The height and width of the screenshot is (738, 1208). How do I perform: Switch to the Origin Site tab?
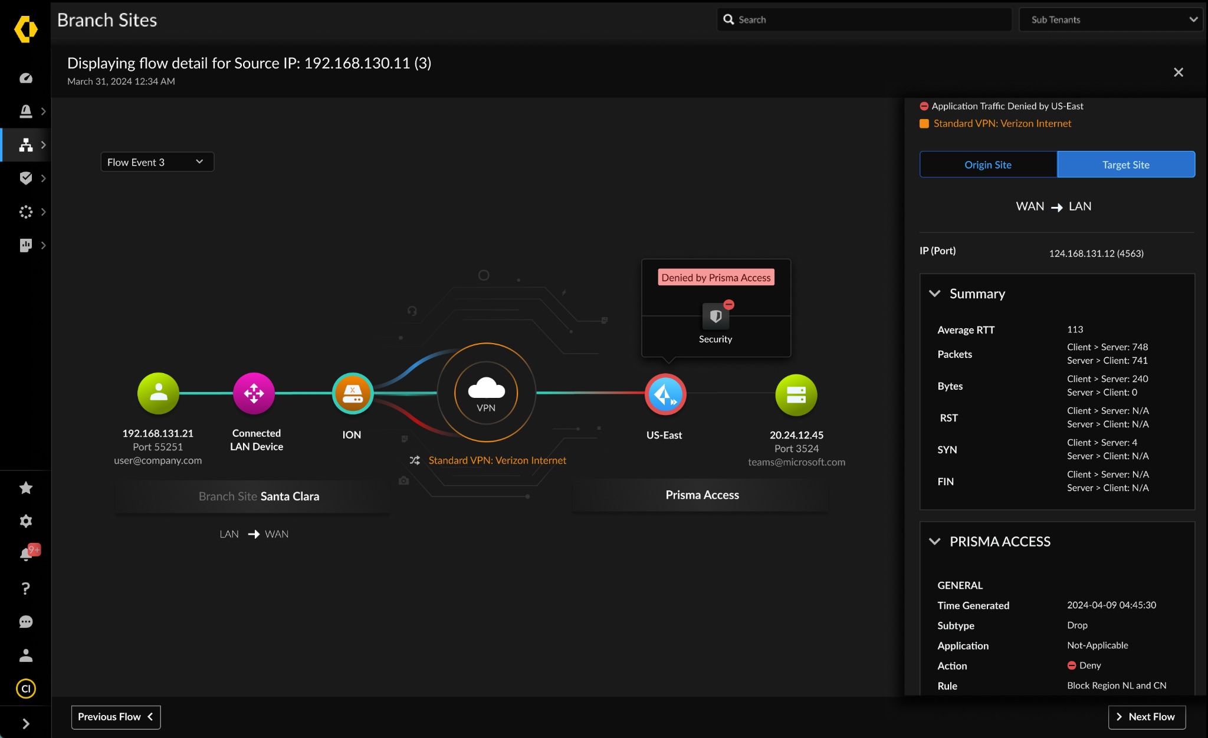988,164
